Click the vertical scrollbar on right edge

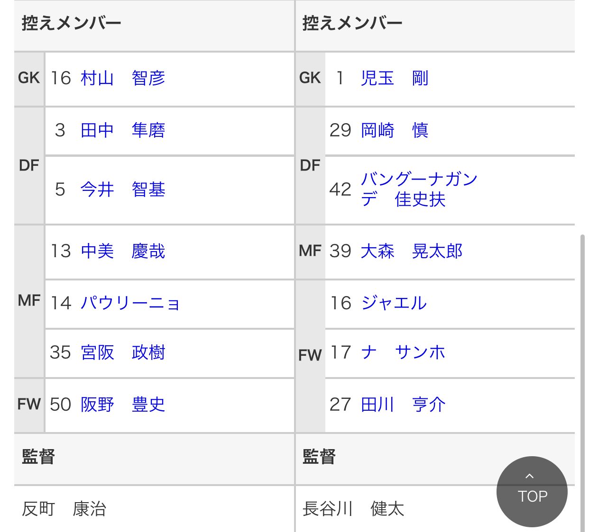[582, 379]
